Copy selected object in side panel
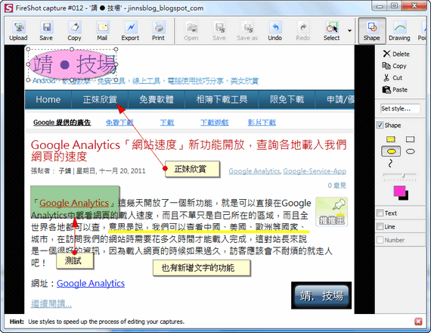The image size is (431, 333). (394, 66)
